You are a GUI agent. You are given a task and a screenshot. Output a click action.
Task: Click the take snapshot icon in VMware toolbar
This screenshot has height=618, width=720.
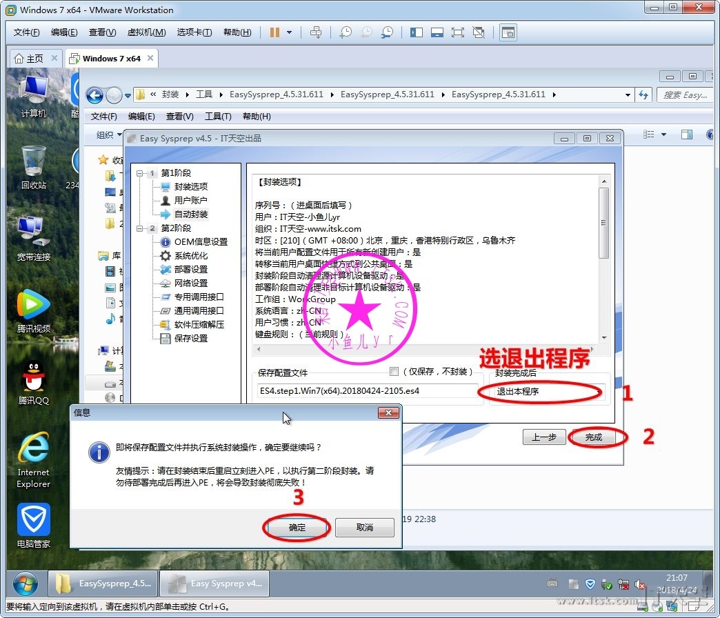[x=346, y=32]
